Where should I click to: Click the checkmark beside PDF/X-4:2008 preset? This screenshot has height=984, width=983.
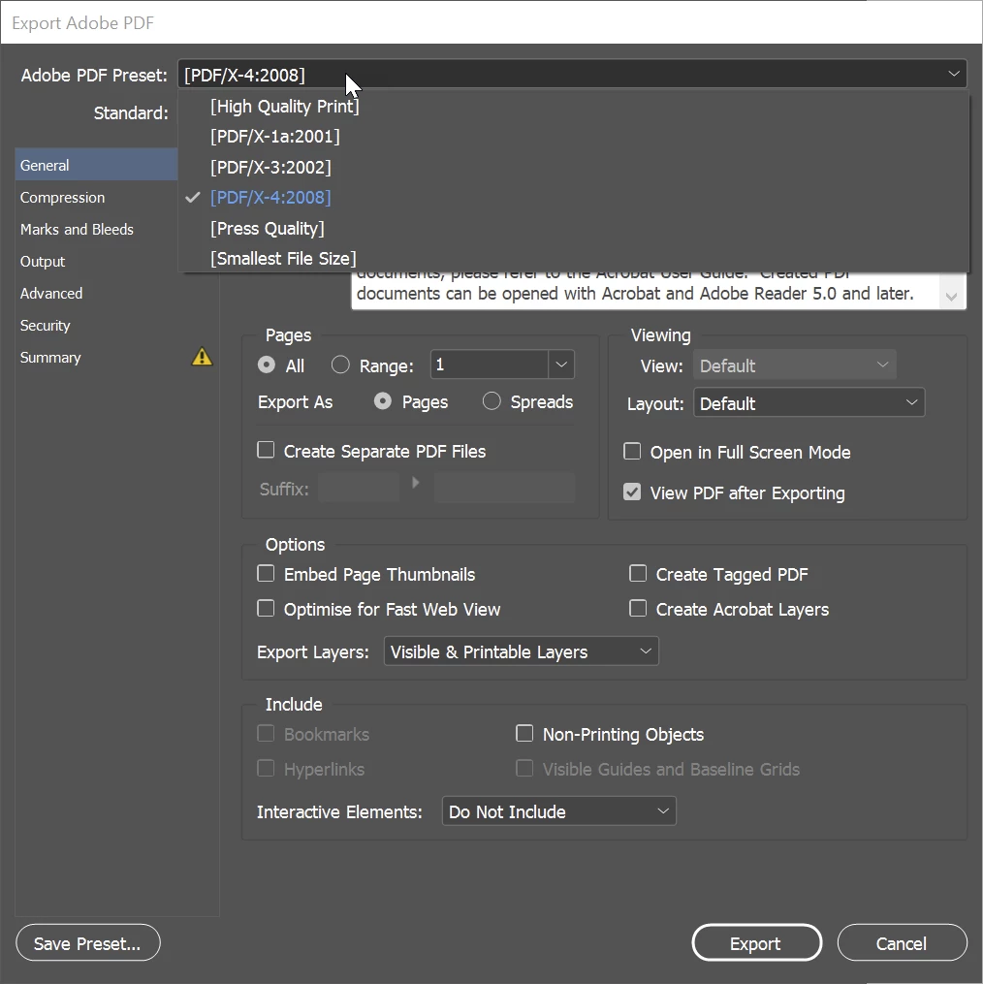(193, 198)
